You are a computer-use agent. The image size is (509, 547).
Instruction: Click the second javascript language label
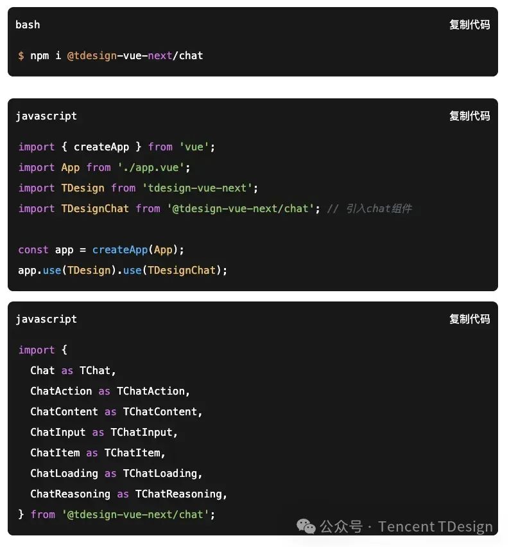click(x=46, y=319)
